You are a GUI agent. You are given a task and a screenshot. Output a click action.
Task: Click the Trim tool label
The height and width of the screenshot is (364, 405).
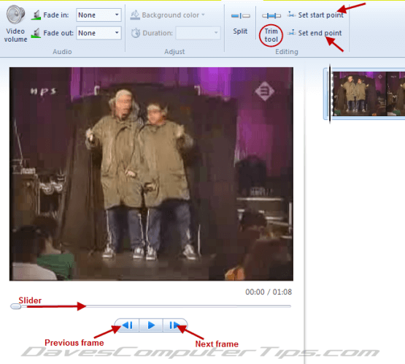tap(271, 35)
